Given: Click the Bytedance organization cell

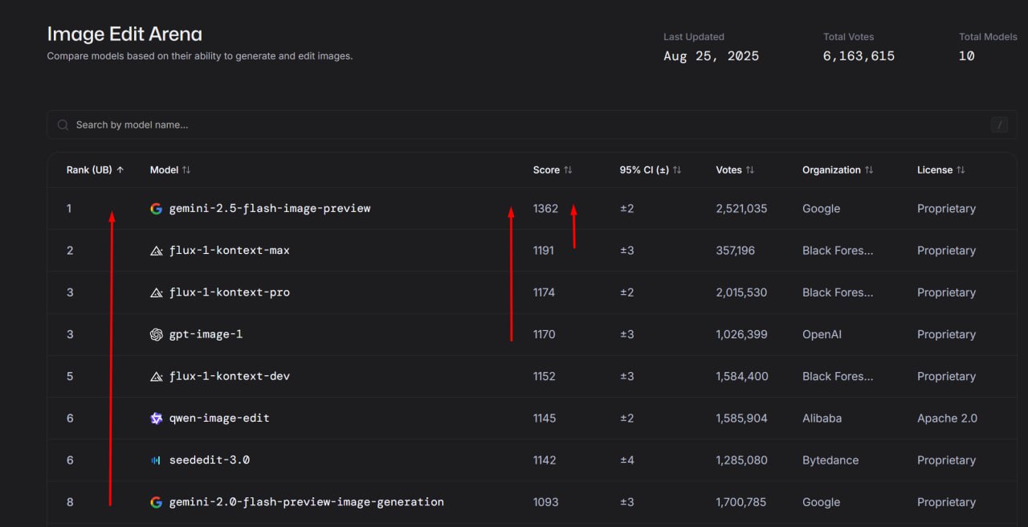Looking at the screenshot, I should 830,460.
